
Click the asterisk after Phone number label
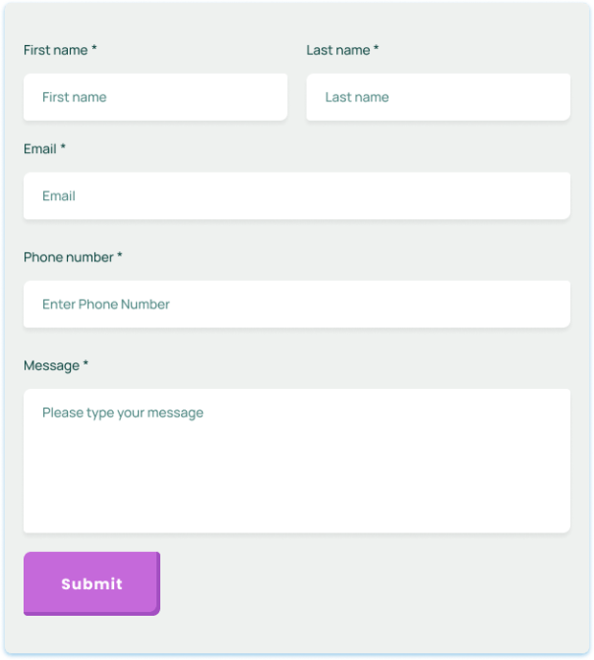tap(120, 257)
